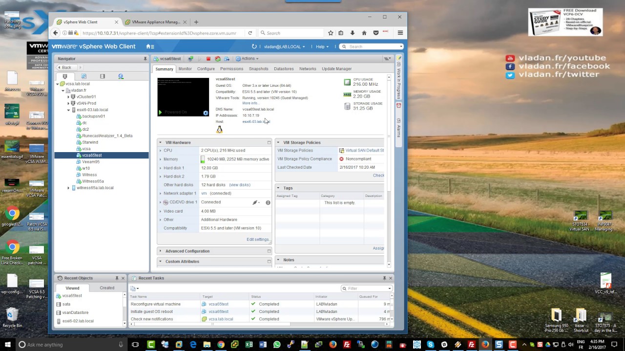Viewport: 625px width, 351px height.
Task: Open Alarms side panel
Action: tap(398, 125)
